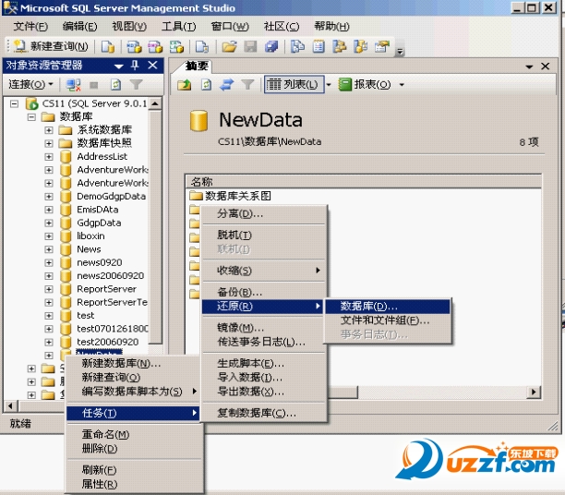
Task: Click 分离(D)... in the tasks menu
Action: click(263, 213)
